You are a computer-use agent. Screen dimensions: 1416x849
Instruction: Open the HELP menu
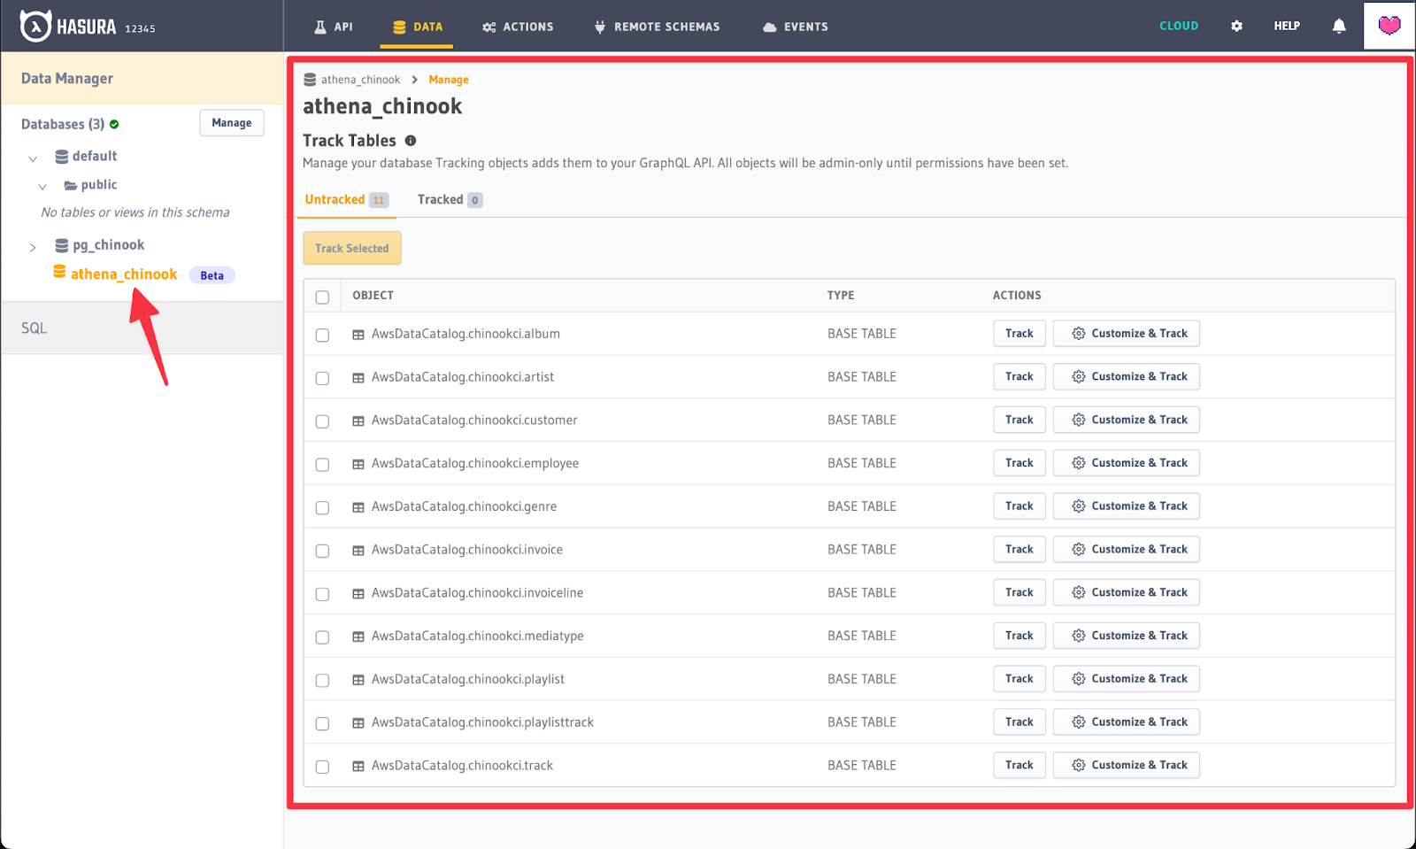[x=1287, y=27]
